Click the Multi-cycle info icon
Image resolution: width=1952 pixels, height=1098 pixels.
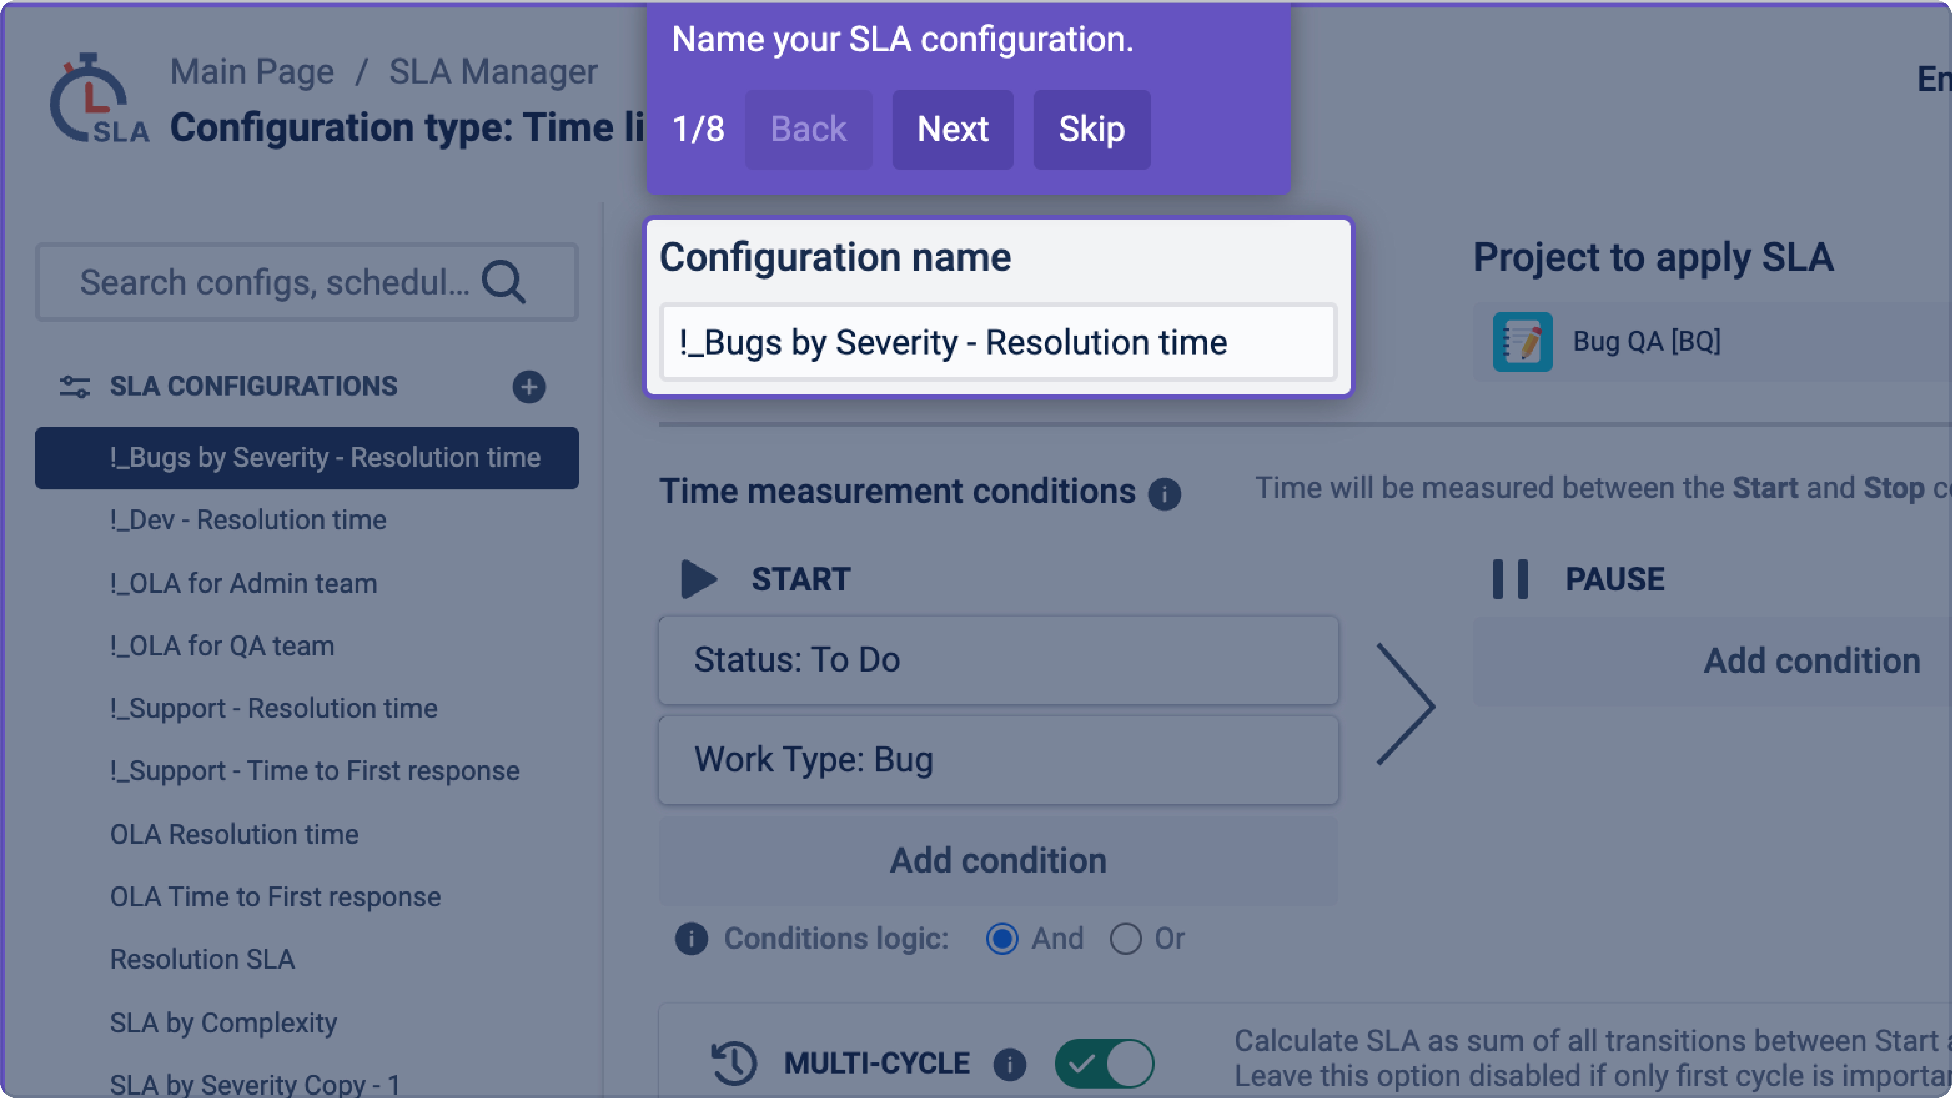pos(1009,1064)
